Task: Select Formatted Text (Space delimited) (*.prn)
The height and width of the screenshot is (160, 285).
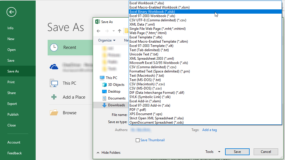Action: [205, 71]
